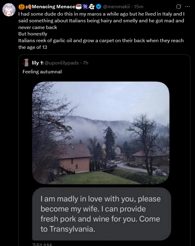Open Menacing Menace profile avatar
Viewport: 195px width, 246px height.
pos(9,10)
